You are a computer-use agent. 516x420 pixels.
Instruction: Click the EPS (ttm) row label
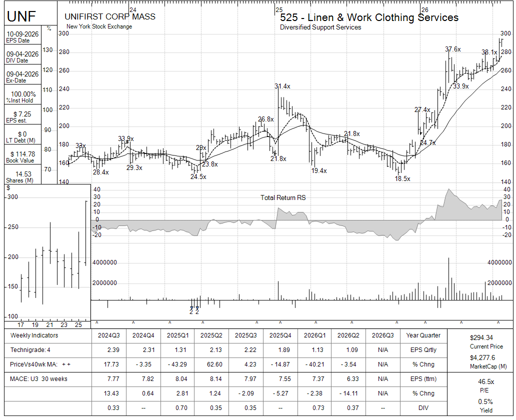point(423,379)
